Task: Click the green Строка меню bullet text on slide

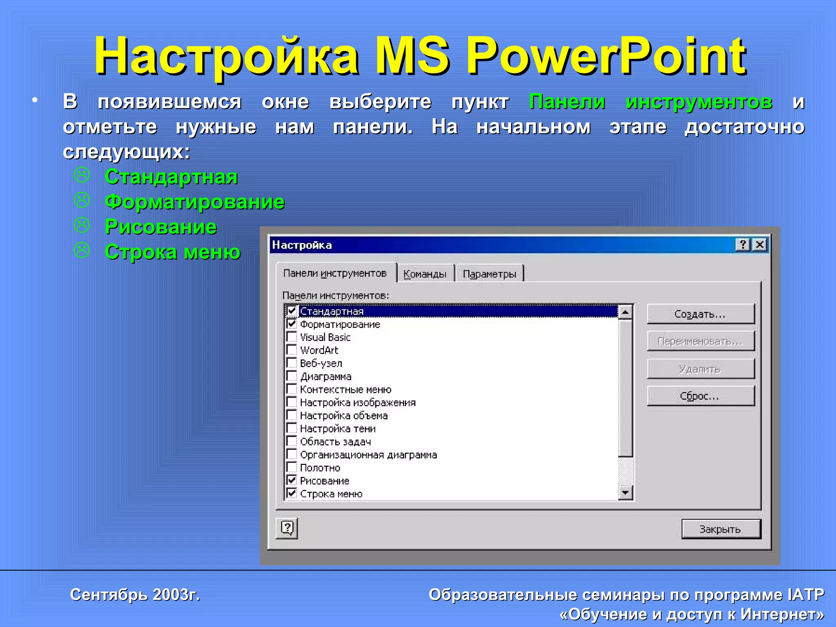Action: [173, 252]
